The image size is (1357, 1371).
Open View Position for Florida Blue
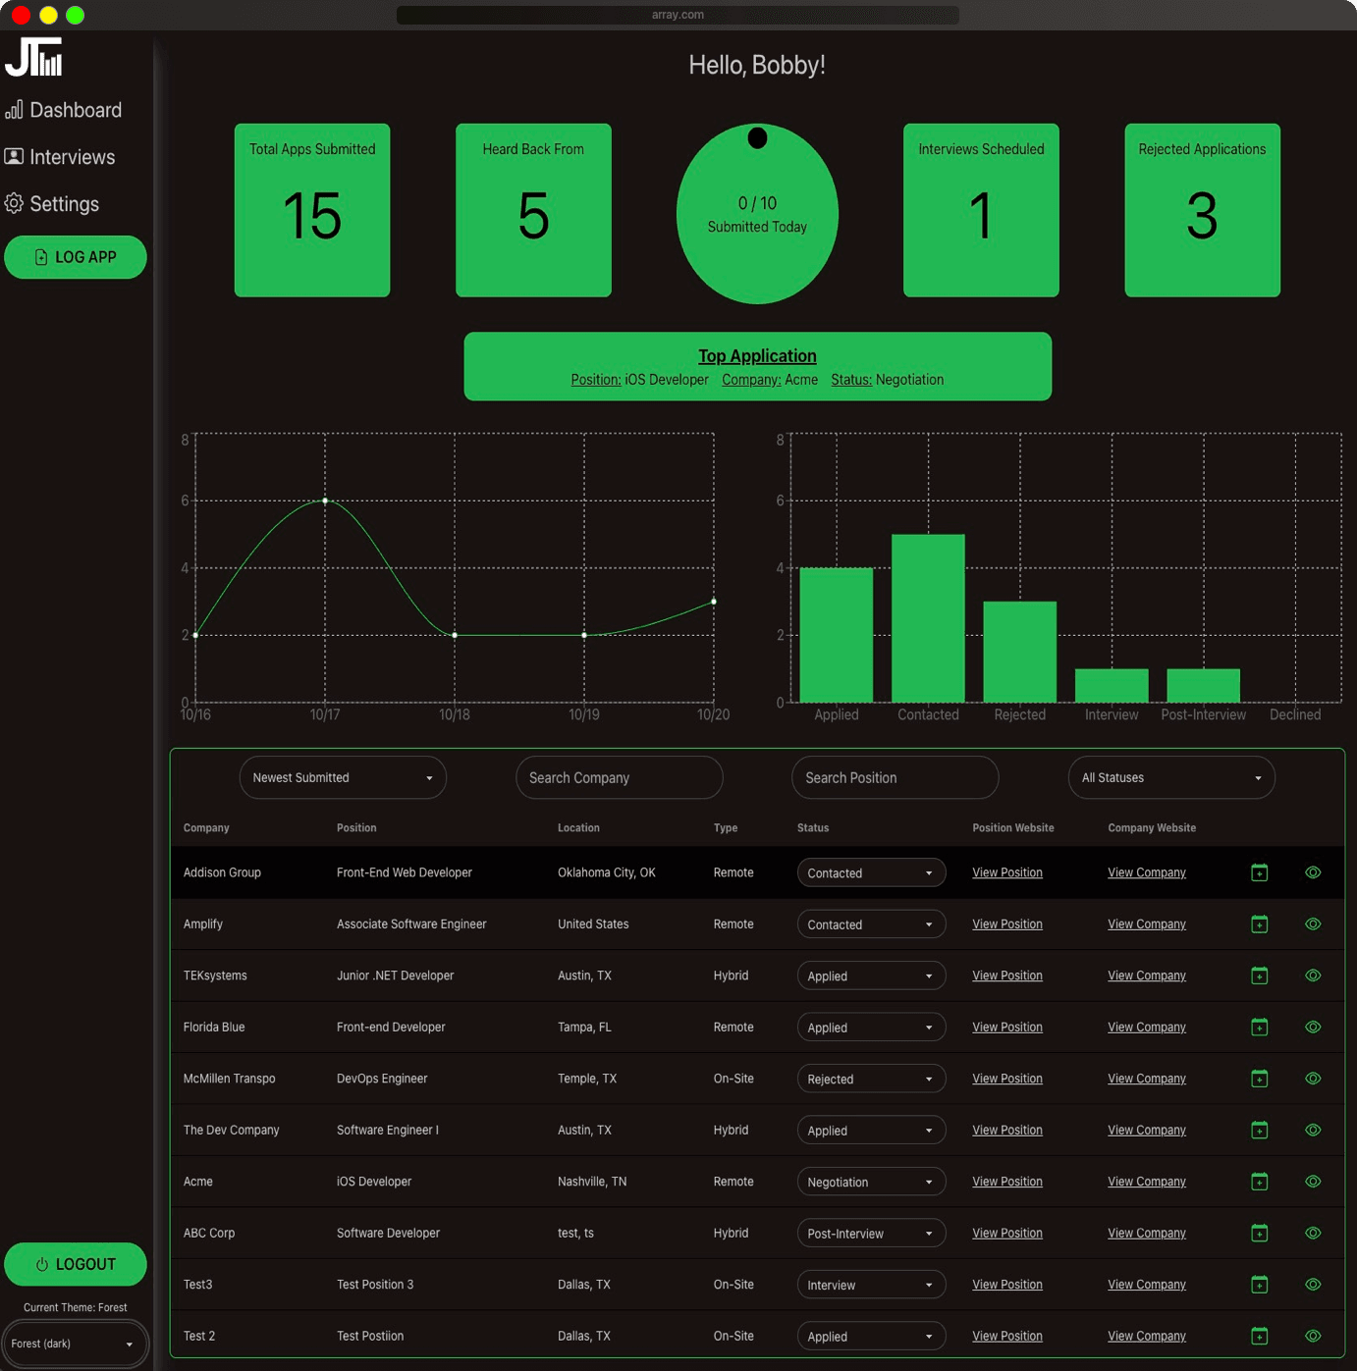point(1006,1027)
